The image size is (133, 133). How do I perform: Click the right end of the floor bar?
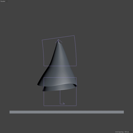point(123,112)
